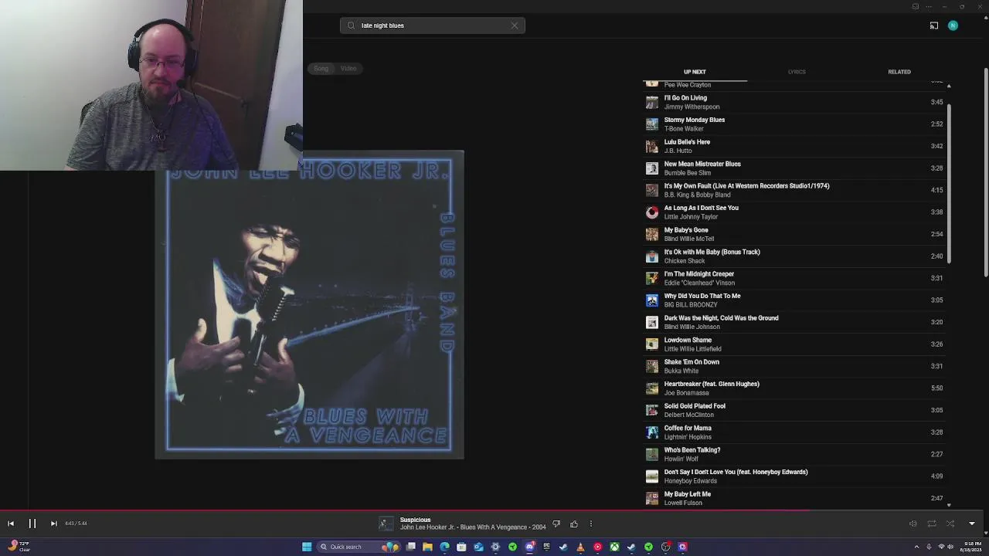This screenshot has height=556, width=989.
Task: Play Solid Gold Plated Fool
Action: (794, 410)
